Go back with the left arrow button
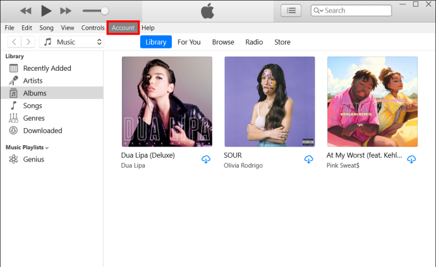436x267 pixels. [x=14, y=42]
